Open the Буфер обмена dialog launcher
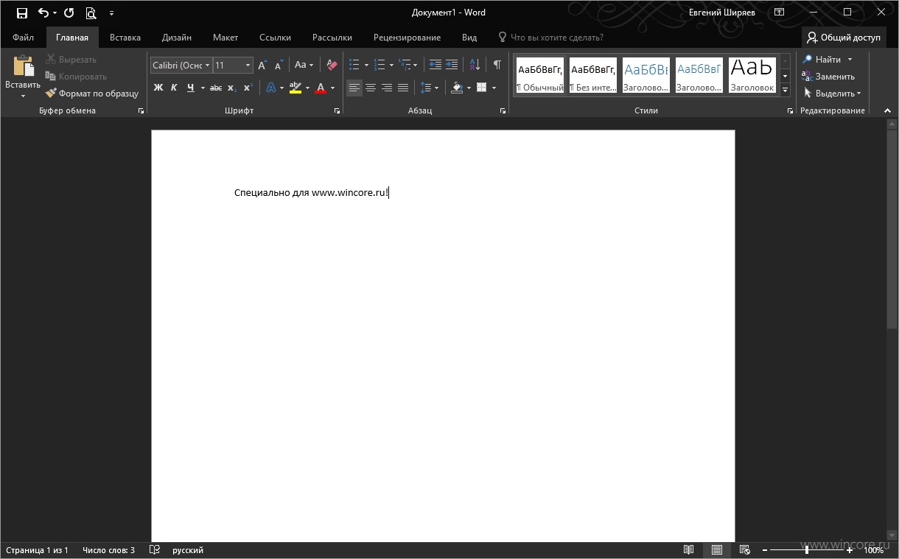 click(x=141, y=110)
